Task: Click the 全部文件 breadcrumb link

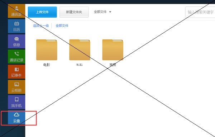Action: 62,26
